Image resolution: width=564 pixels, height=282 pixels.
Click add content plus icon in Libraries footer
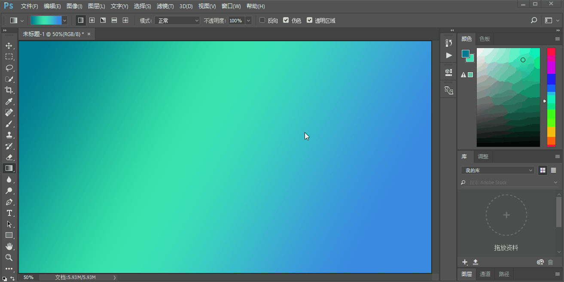[x=465, y=262]
